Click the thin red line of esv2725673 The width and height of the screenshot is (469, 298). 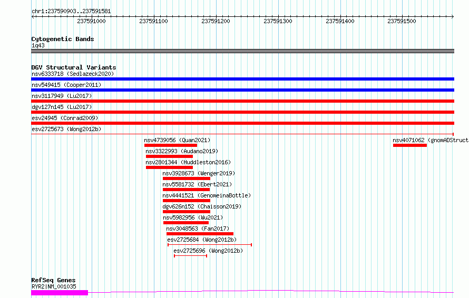(x=242, y=134)
